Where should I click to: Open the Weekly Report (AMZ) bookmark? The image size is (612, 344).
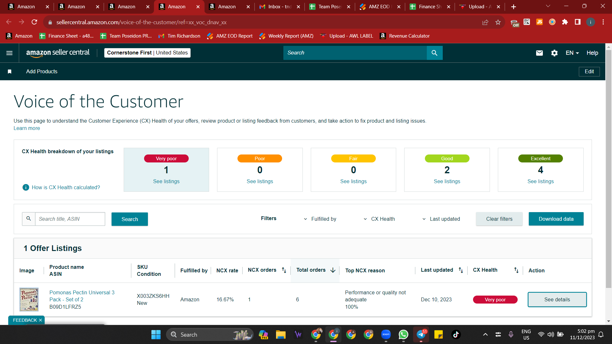tap(286, 36)
